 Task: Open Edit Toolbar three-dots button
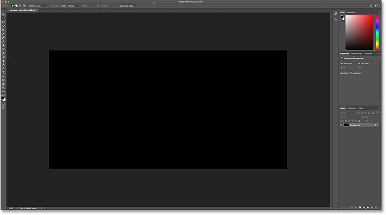point(3,91)
